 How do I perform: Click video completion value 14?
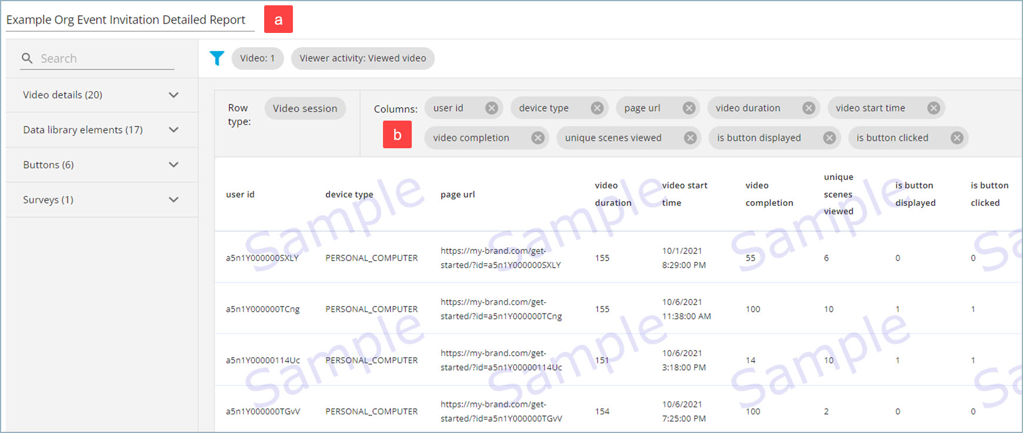(x=751, y=360)
